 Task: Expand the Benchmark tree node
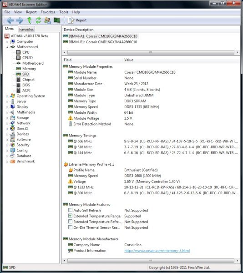pos(7,162)
